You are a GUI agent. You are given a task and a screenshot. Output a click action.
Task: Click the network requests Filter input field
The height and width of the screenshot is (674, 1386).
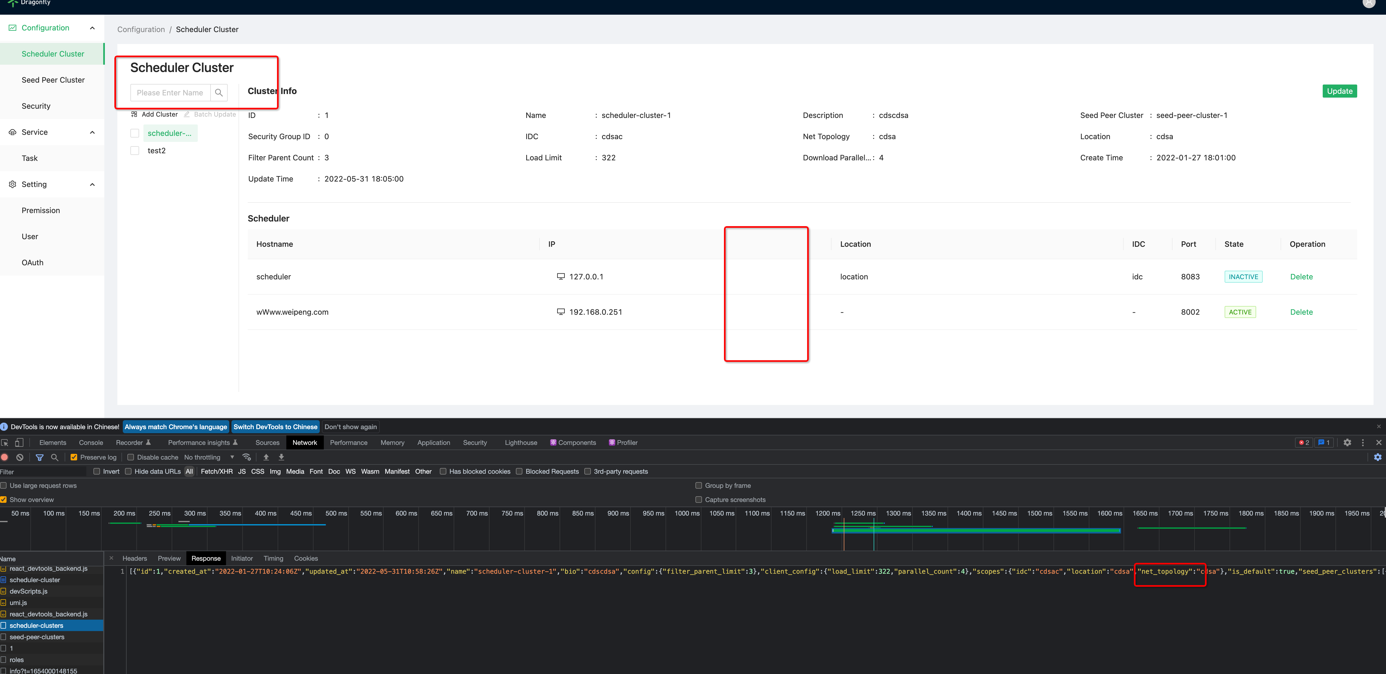coord(43,471)
